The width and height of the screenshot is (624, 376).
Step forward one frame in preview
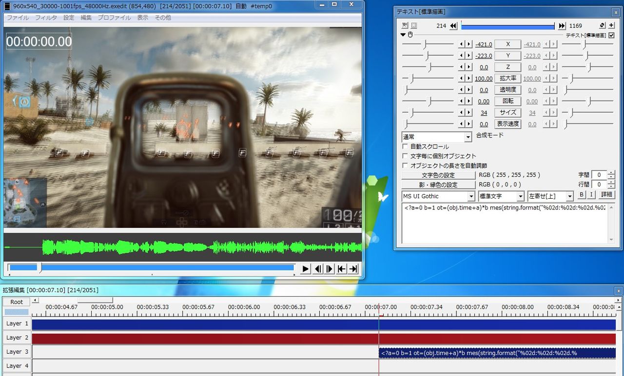330,268
